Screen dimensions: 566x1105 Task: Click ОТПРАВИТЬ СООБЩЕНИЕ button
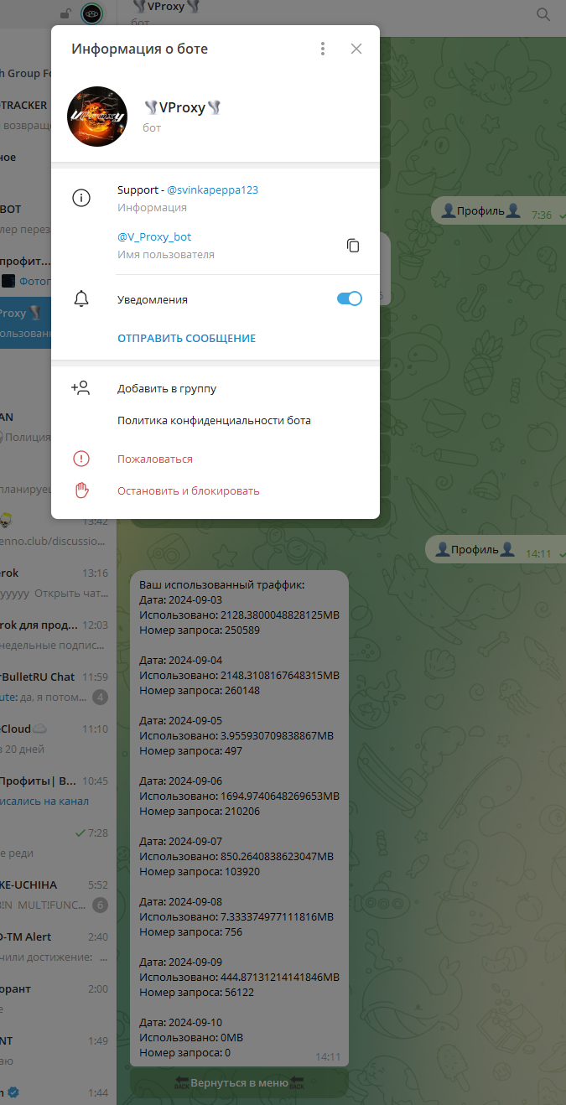[186, 338]
